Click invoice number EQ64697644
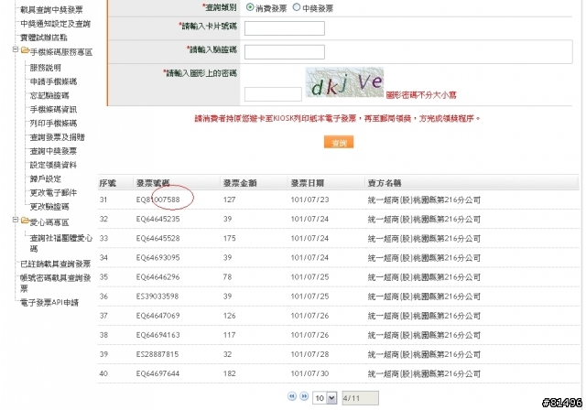The height and width of the screenshot is (410, 586). (x=157, y=373)
